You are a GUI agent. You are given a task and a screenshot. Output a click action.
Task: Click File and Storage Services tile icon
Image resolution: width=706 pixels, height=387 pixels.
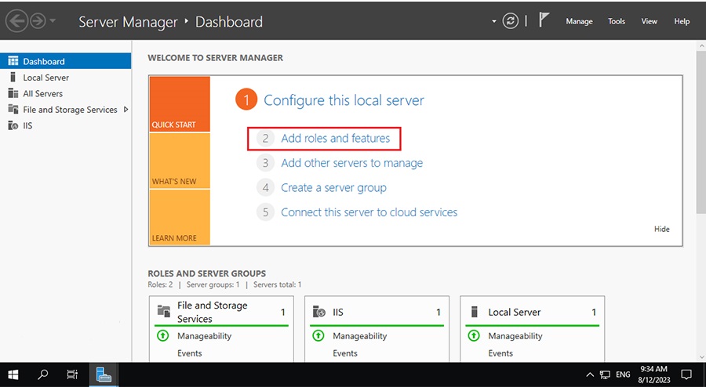click(164, 311)
